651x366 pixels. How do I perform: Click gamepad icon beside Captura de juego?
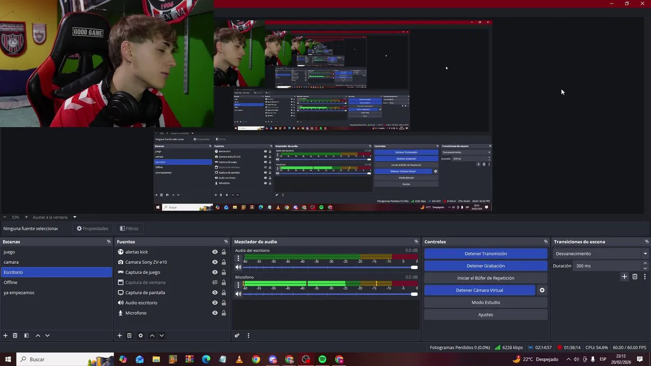(121, 272)
